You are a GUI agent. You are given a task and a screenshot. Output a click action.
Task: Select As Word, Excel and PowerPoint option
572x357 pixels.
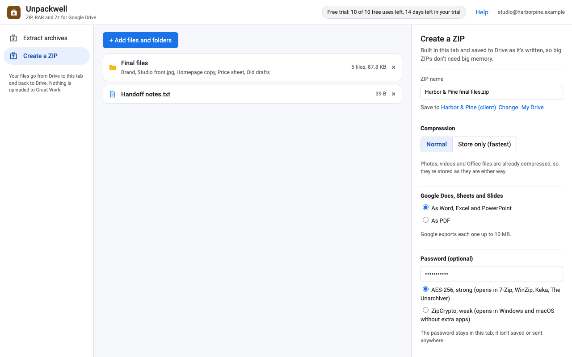click(425, 208)
